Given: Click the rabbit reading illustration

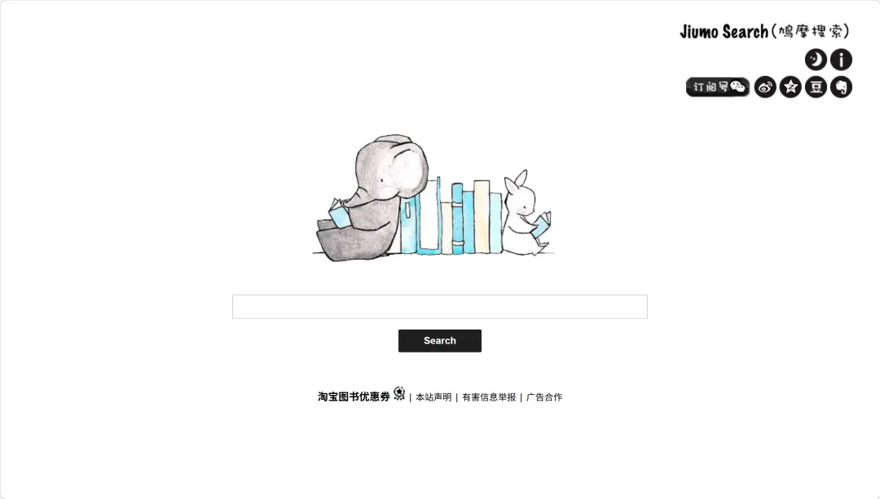Looking at the screenshot, I should 526,213.
